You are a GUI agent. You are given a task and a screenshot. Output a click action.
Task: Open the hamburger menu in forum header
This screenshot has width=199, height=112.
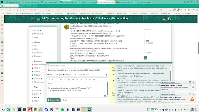click(x=33, y=19)
